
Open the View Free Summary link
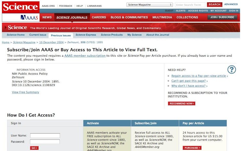[x=25, y=92]
